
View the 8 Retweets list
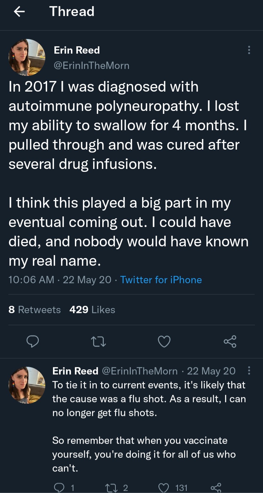pyautogui.click(x=34, y=310)
